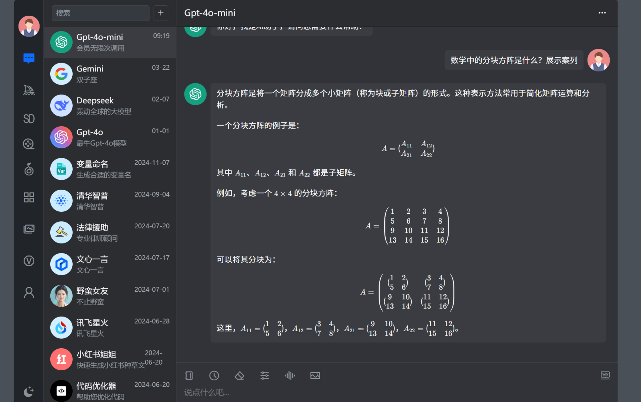Click the 09:19 timestamp
This screenshot has width=641, height=402.
(x=161, y=36)
